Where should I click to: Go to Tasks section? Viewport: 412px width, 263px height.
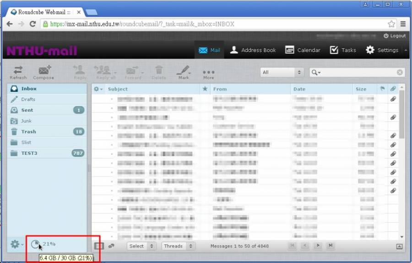(x=343, y=50)
